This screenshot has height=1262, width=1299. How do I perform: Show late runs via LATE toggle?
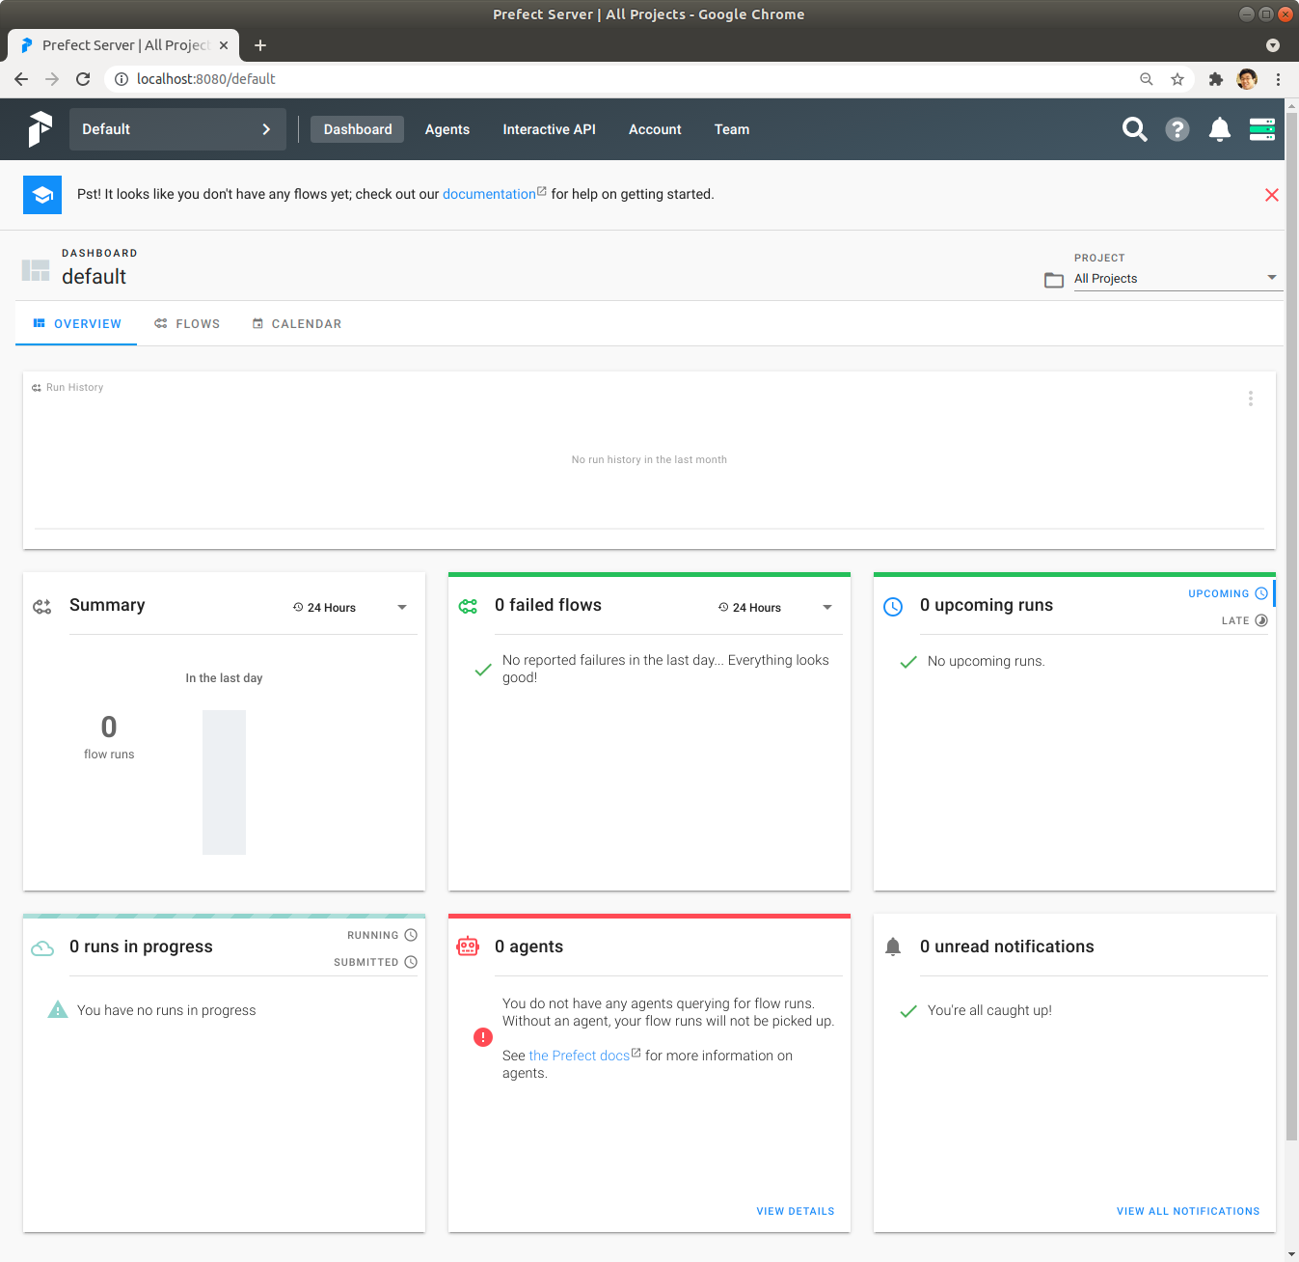pos(1244,620)
